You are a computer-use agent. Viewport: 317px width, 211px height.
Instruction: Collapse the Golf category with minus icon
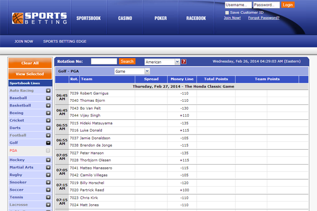tap(48, 143)
